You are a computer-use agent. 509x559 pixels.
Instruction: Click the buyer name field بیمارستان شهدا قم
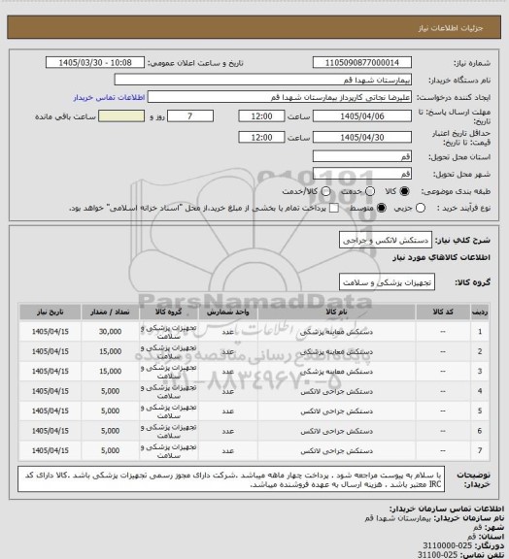pyautogui.click(x=262, y=80)
